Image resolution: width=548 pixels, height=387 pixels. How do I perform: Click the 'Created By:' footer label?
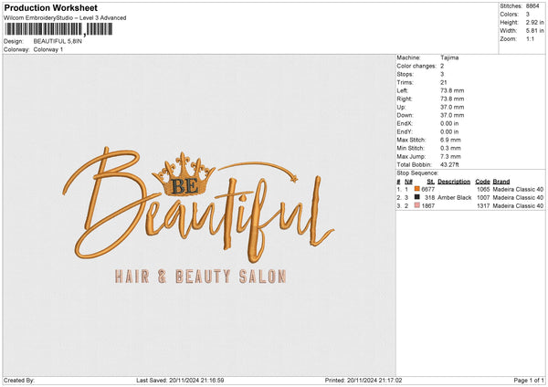(x=19, y=381)
